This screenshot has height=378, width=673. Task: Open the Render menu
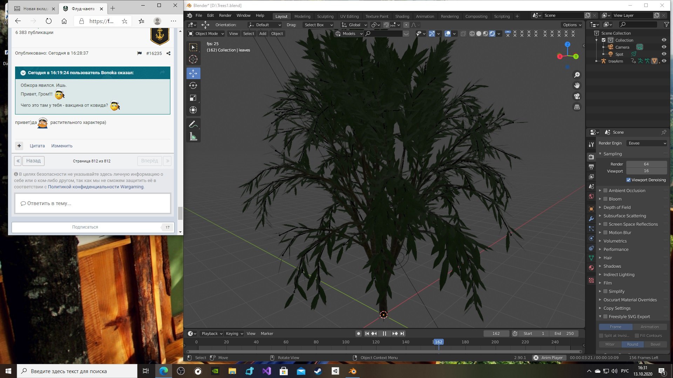click(x=225, y=15)
